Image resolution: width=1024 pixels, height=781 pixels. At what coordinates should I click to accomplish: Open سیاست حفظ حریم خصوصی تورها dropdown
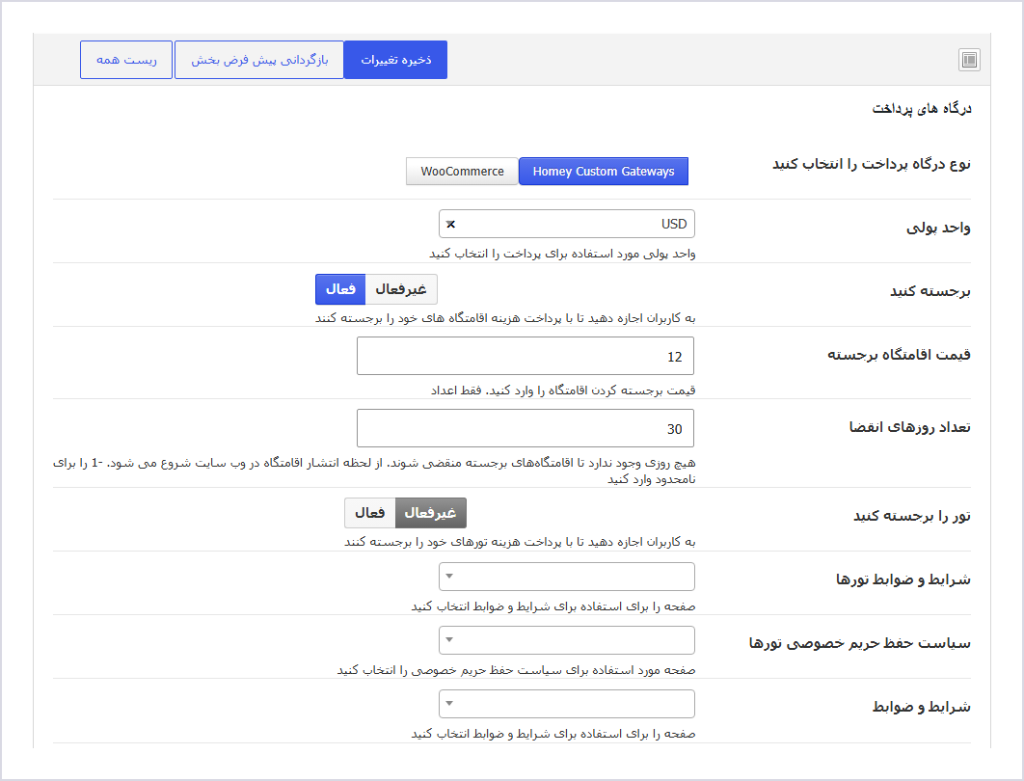pyautogui.click(x=567, y=640)
